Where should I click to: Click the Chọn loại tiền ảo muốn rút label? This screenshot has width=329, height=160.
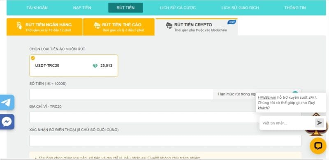[x=57, y=49]
